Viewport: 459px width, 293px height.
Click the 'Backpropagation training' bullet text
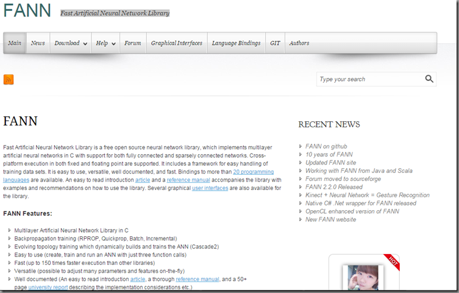point(96,239)
